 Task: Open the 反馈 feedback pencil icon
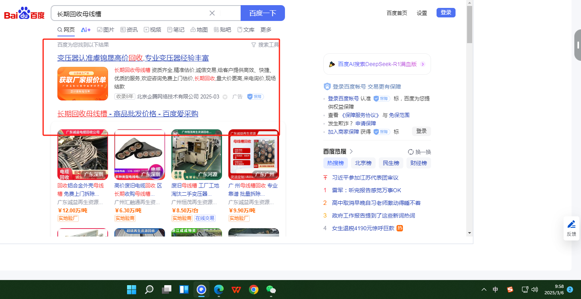tap(572, 225)
